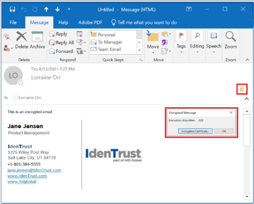This screenshot has height=204, width=254.
Task: Open the Rules dropdown icon
Action: point(166,34)
